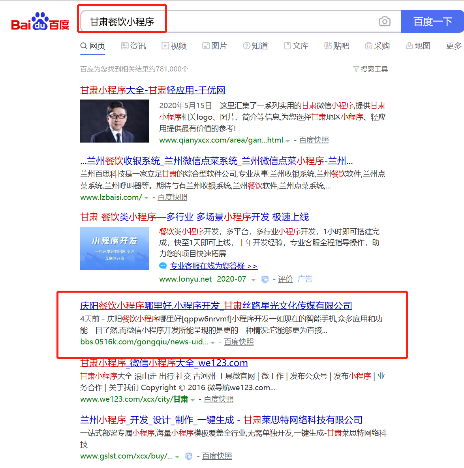Open the 地图 tab
The image size is (464, 468).
(x=418, y=46)
